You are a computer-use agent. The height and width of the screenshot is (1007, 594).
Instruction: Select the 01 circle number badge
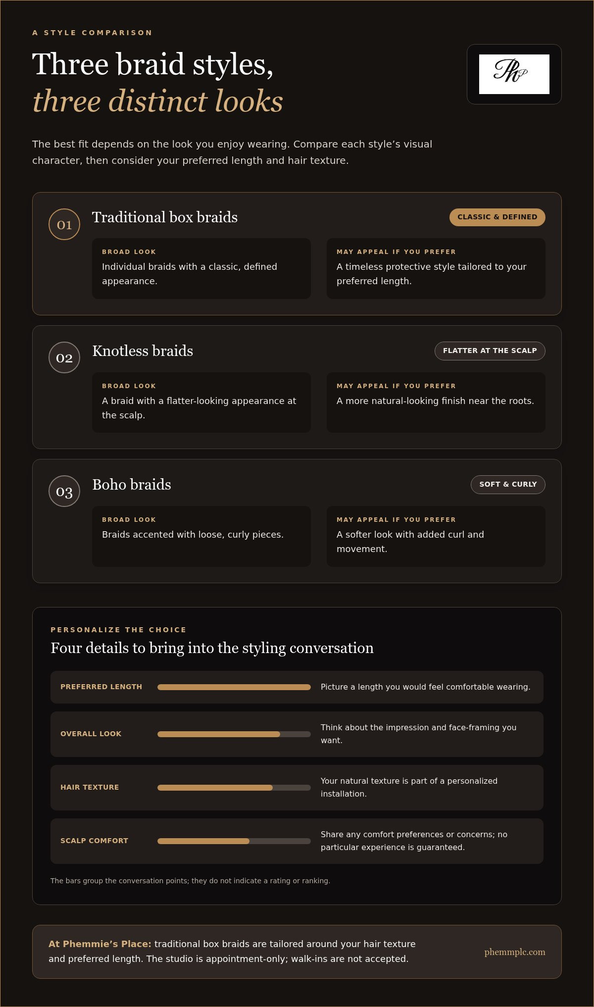(64, 224)
